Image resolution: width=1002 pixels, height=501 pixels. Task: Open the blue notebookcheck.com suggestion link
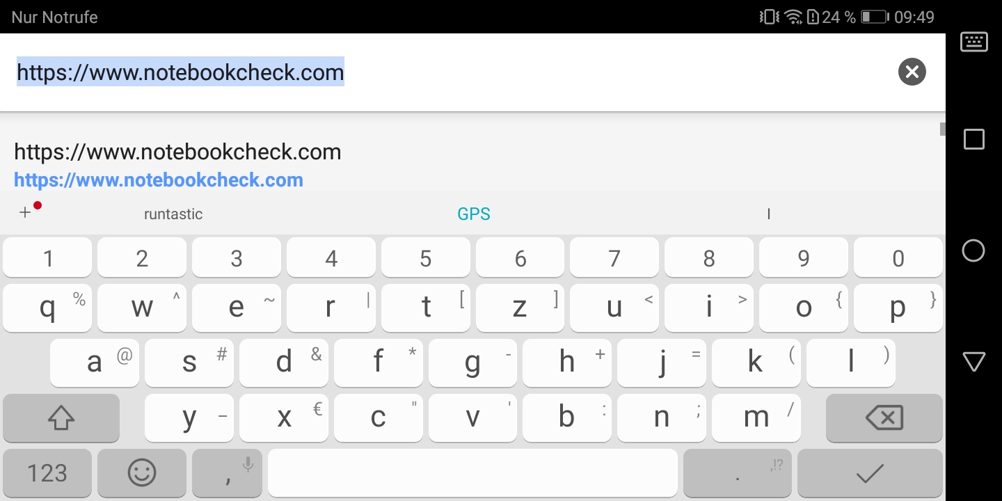(159, 180)
